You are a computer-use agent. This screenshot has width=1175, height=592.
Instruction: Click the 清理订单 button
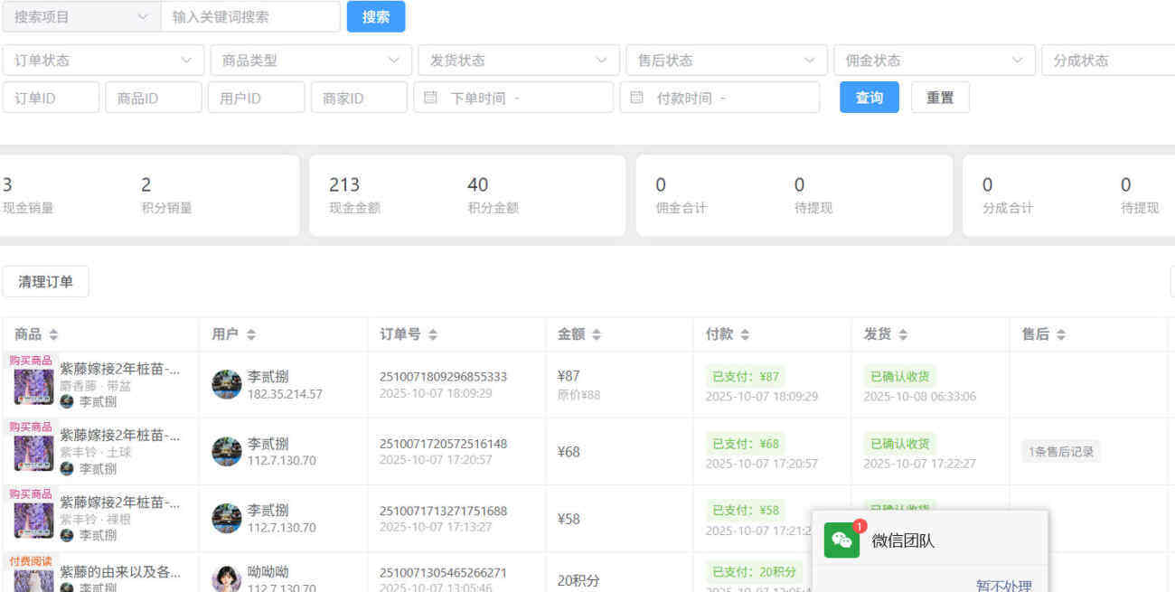[x=46, y=281]
